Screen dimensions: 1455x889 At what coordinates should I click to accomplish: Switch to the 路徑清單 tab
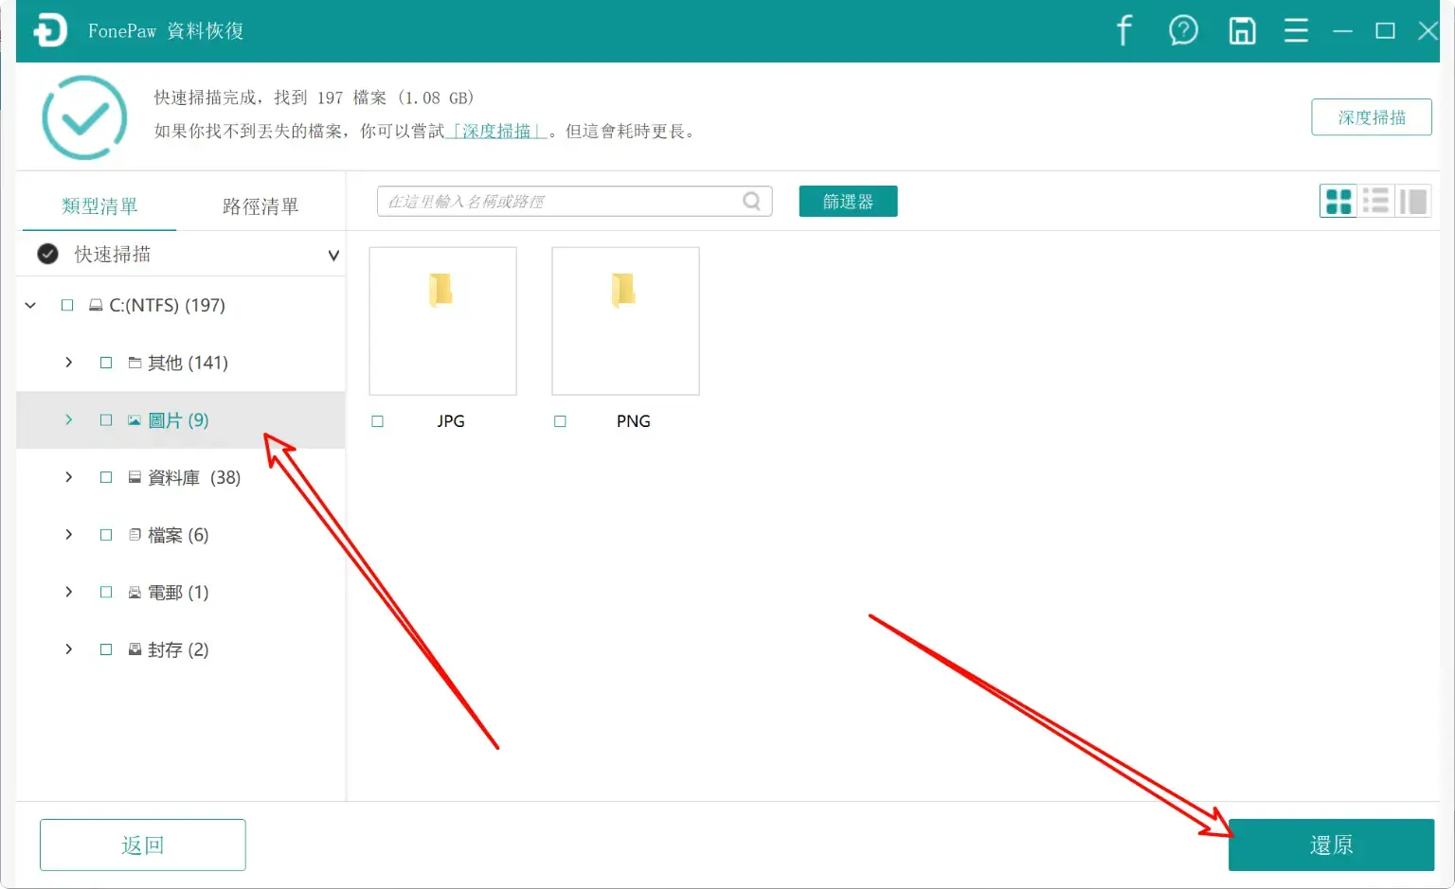click(258, 205)
